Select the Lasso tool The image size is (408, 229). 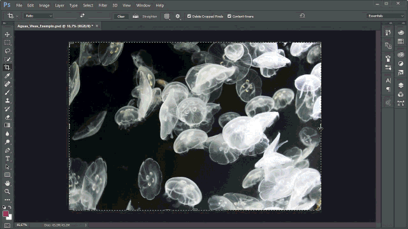click(x=7, y=51)
